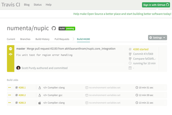Click clock icon beside 12 min 59 sec
This screenshot has width=172, height=115.
click(137, 95)
